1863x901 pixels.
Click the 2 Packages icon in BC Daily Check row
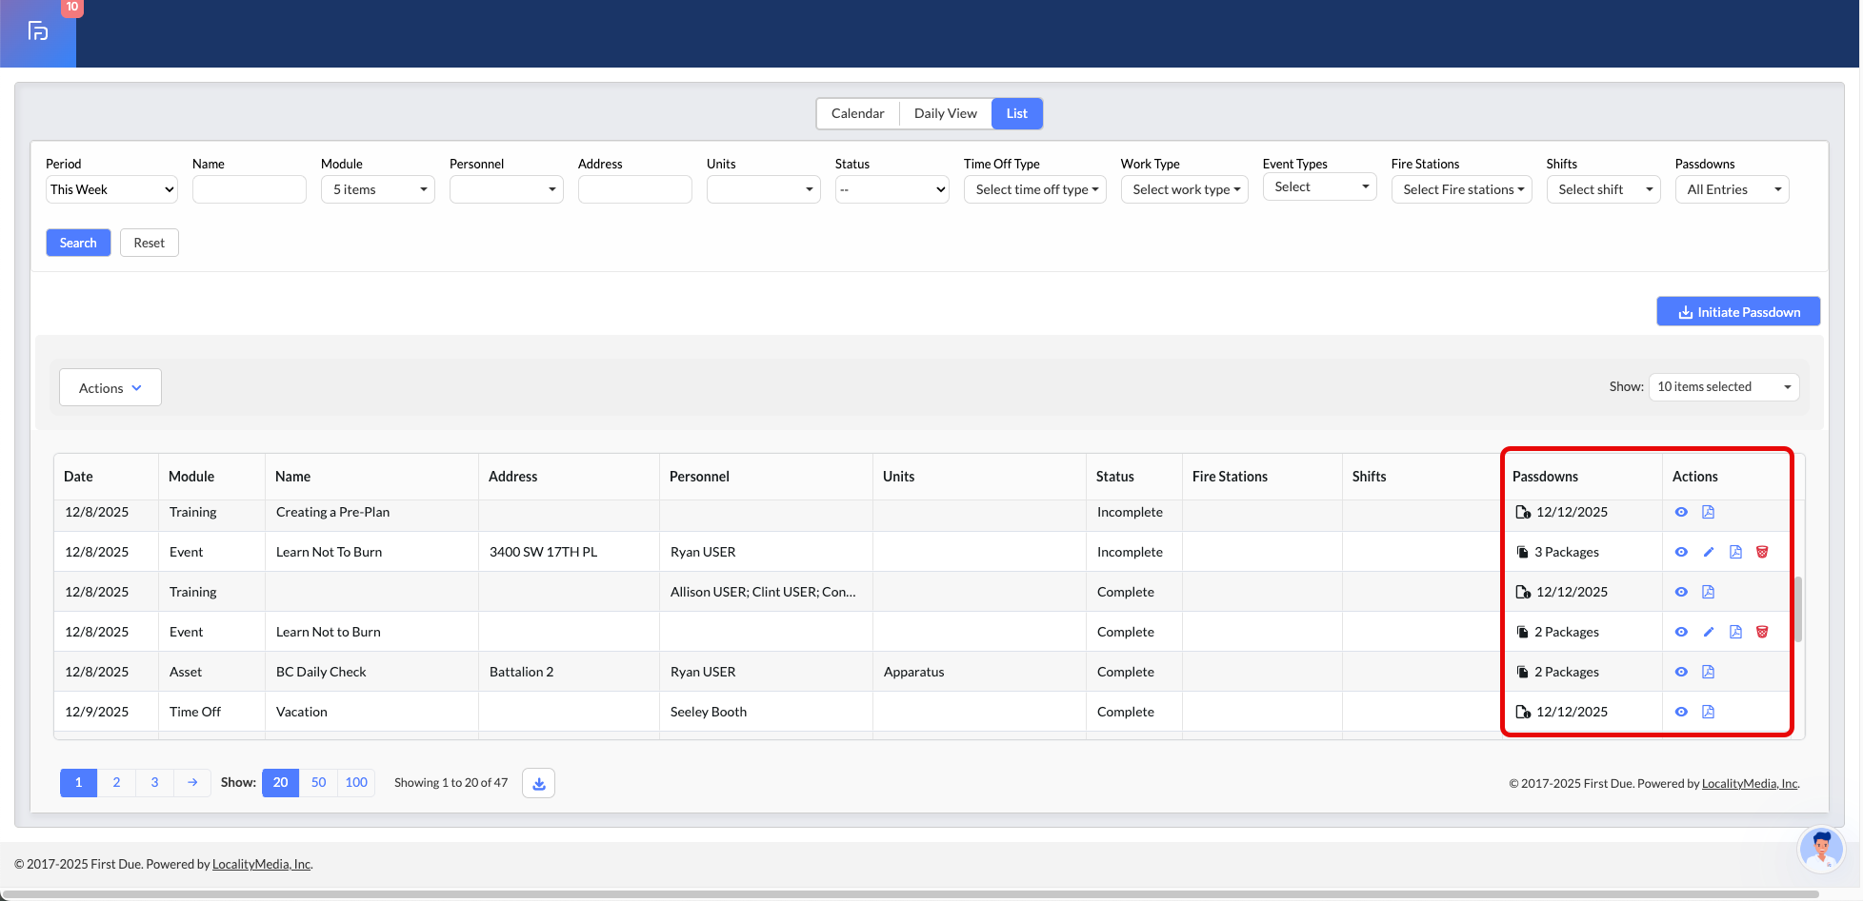(x=1523, y=672)
